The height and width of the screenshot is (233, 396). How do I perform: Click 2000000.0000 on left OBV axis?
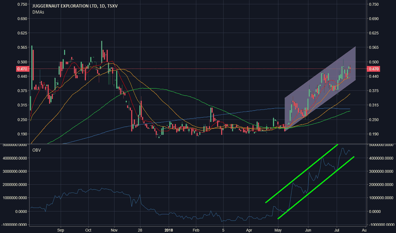pos(15,185)
